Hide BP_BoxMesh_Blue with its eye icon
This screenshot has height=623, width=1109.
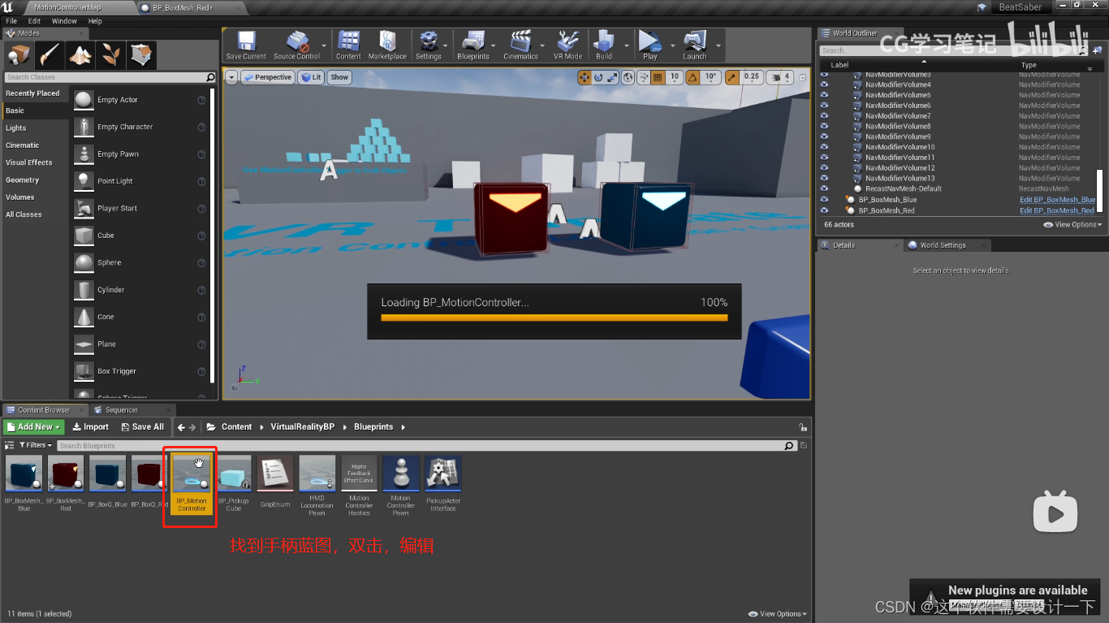(824, 199)
